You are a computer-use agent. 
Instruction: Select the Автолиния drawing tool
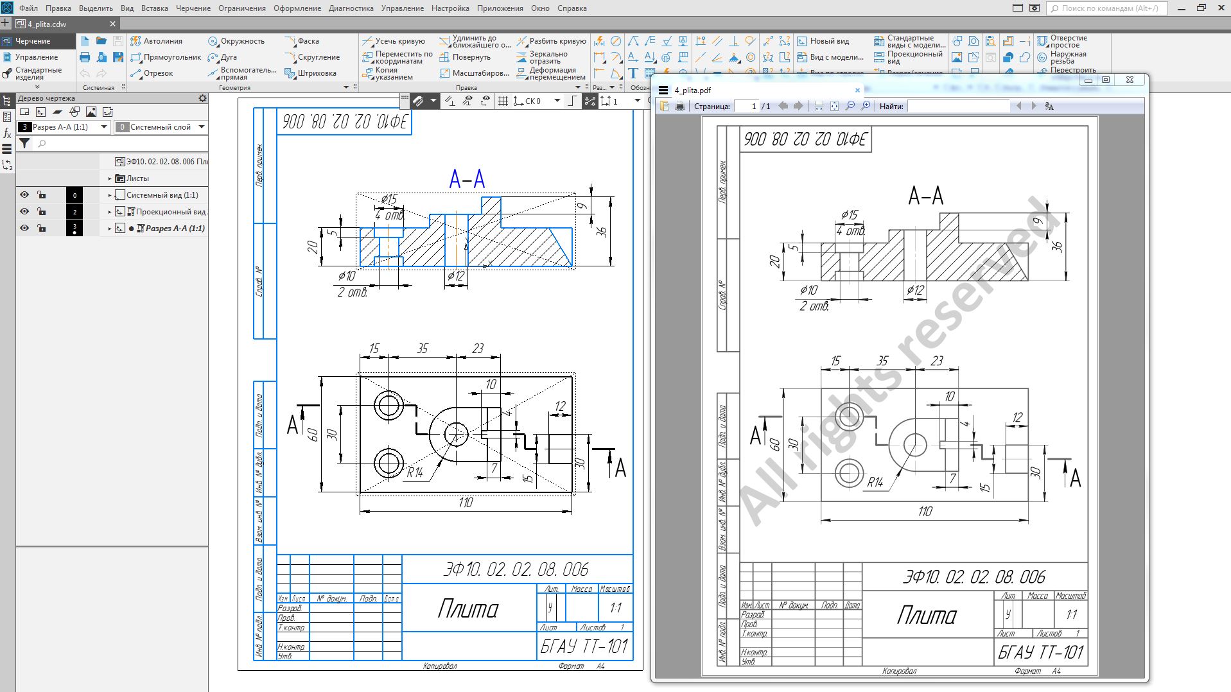pos(156,41)
